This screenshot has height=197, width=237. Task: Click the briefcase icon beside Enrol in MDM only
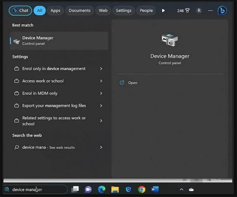pos(17,93)
